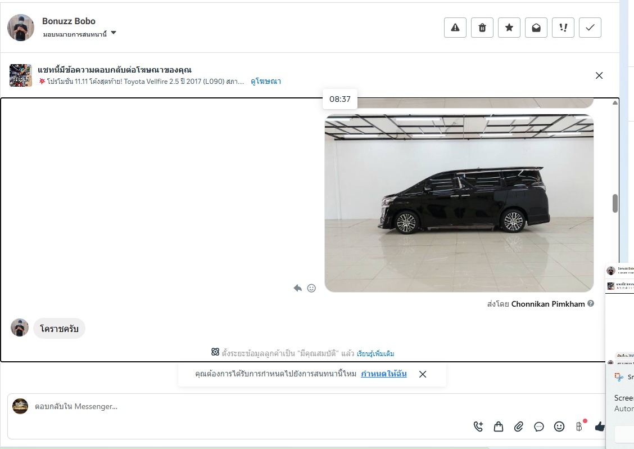Image resolution: width=634 pixels, height=449 pixels.
Task: Mark conversation done with checkmark button
Action: pyautogui.click(x=590, y=28)
